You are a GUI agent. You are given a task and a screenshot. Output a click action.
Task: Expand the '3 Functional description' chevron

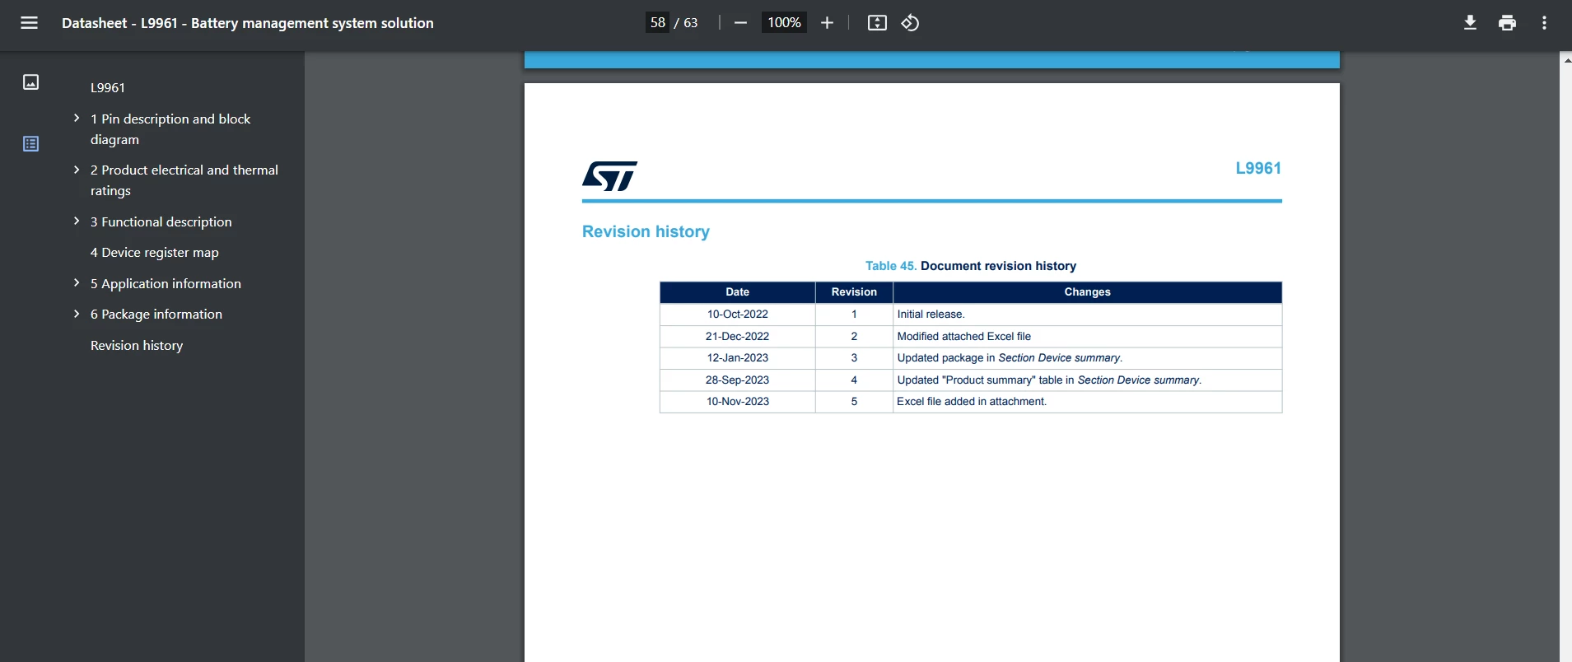point(77,221)
